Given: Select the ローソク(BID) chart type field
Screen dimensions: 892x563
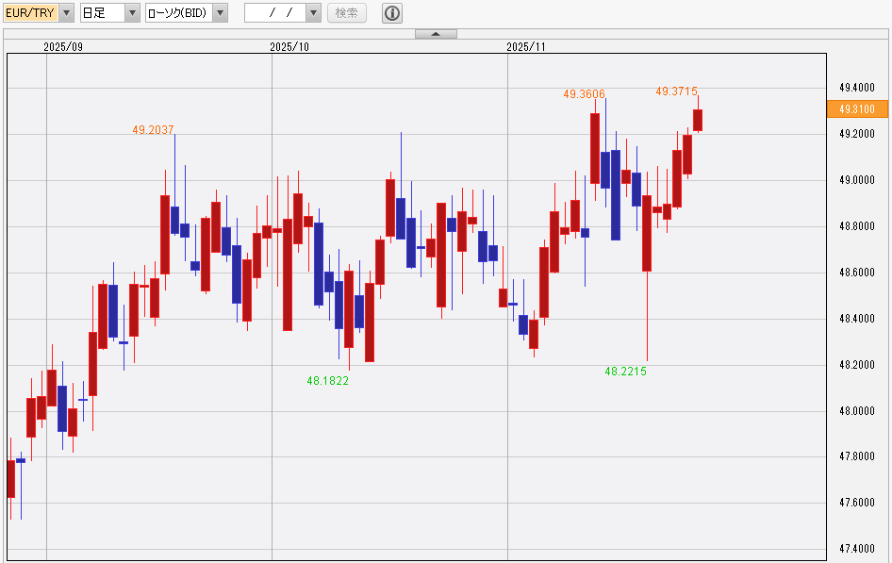Looking at the screenshot, I should pos(179,12).
